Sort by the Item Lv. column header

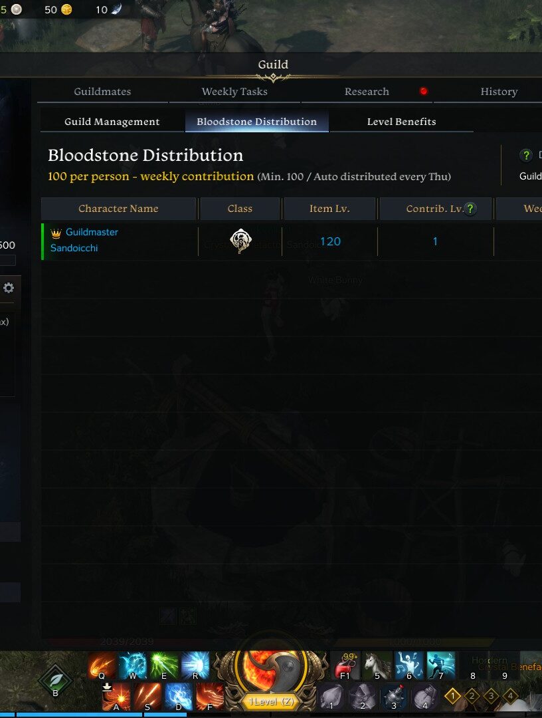(329, 209)
